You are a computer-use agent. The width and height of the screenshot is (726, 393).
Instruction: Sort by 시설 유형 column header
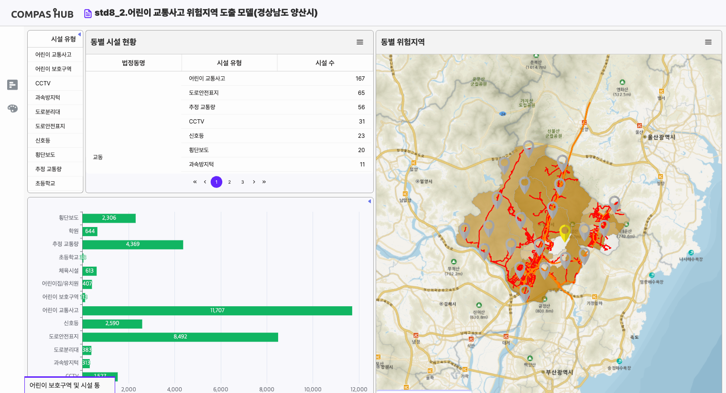point(229,63)
